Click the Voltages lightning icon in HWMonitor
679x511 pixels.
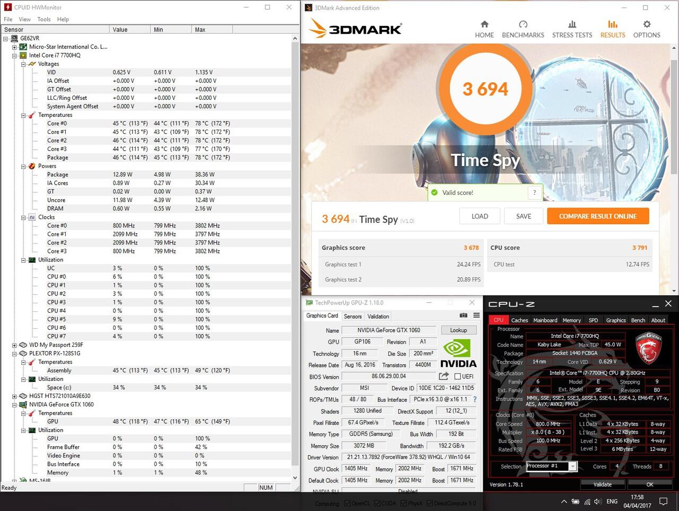[32, 64]
